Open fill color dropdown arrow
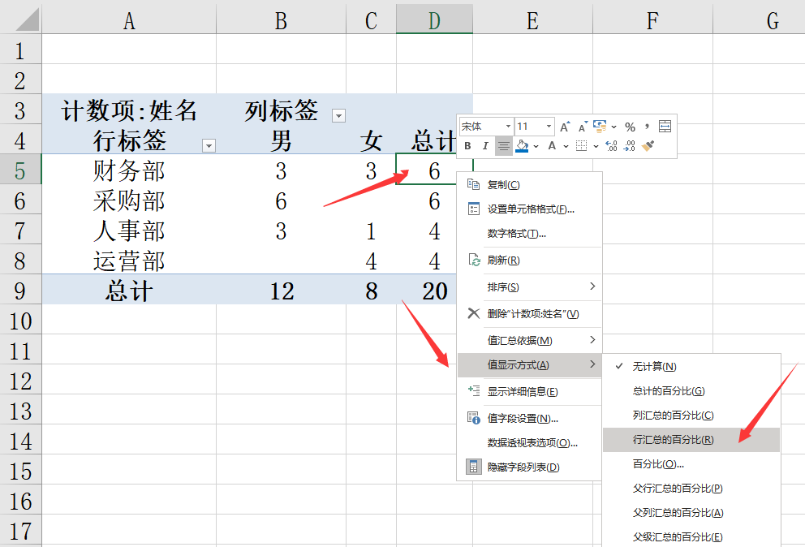Viewport: 805px width, 547px height. (x=536, y=146)
